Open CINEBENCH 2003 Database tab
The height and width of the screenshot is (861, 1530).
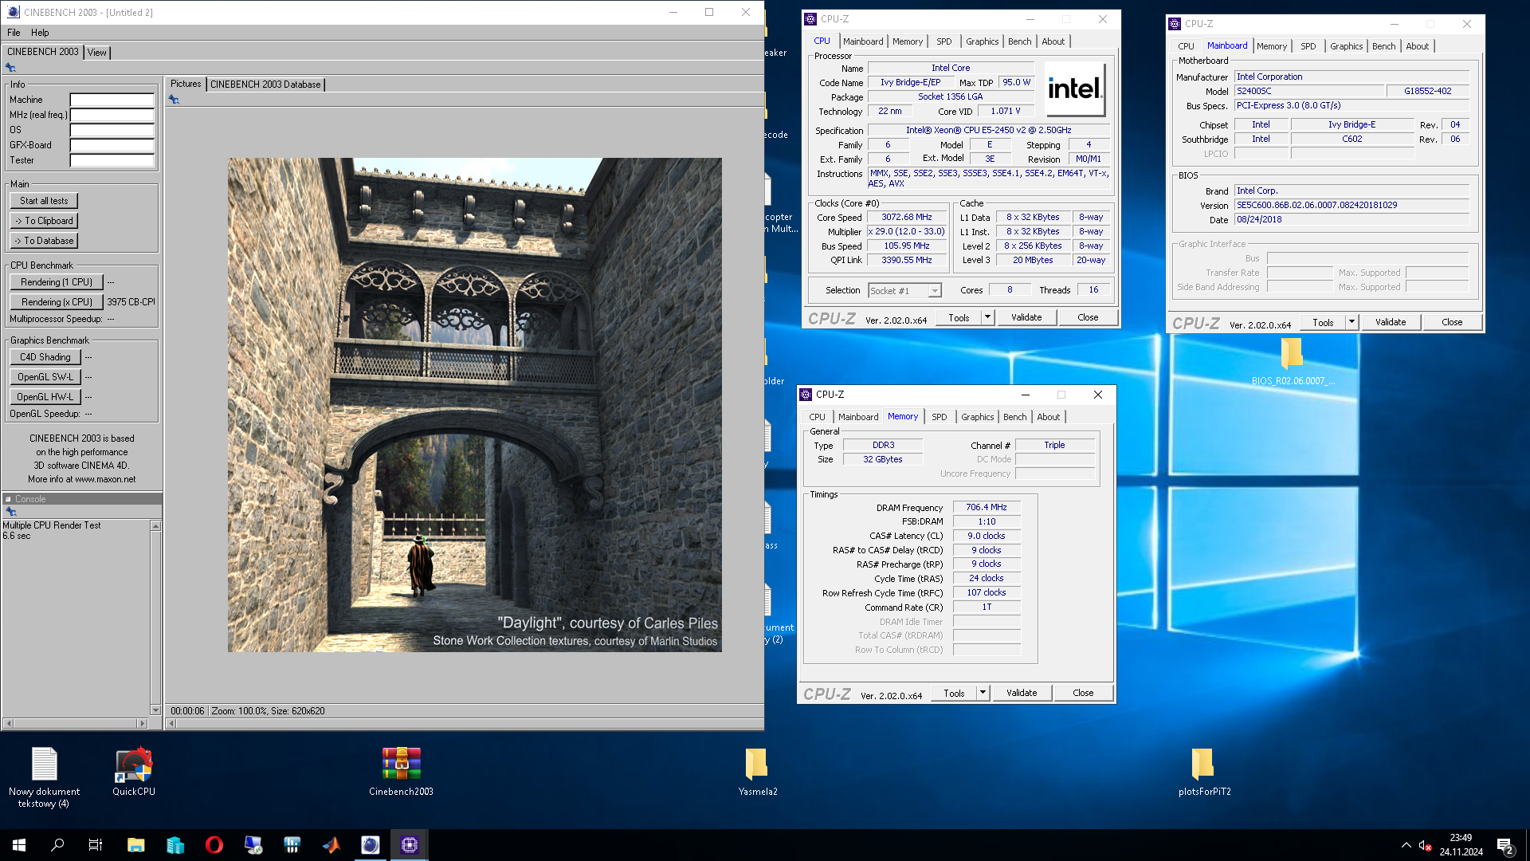[265, 85]
